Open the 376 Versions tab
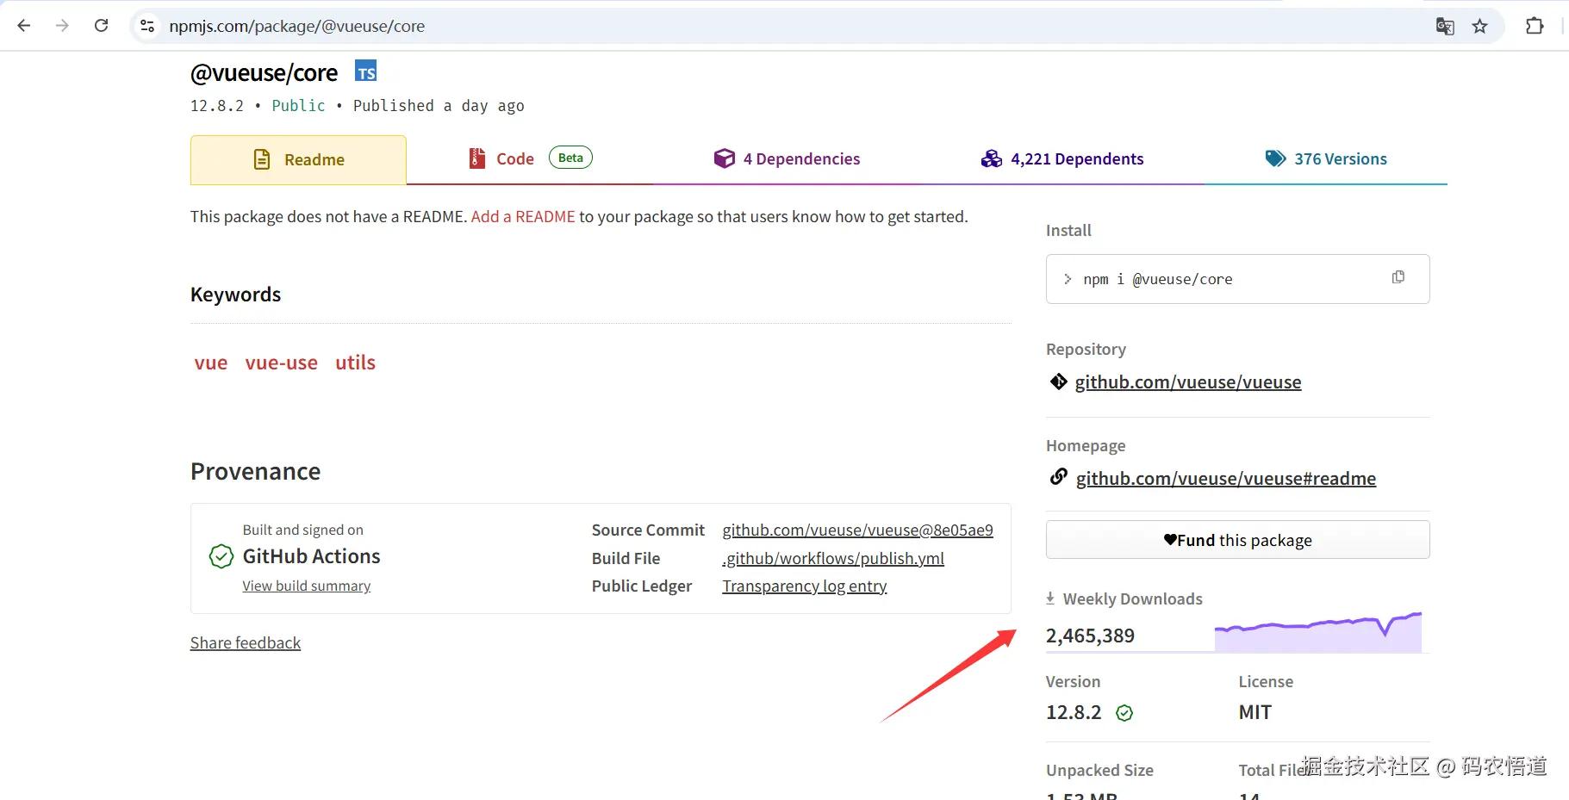Screen dimensions: 1569x800 click(1326, 159)
